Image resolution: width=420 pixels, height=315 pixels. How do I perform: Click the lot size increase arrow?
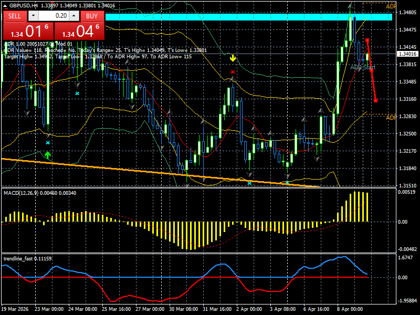(72, 16)
